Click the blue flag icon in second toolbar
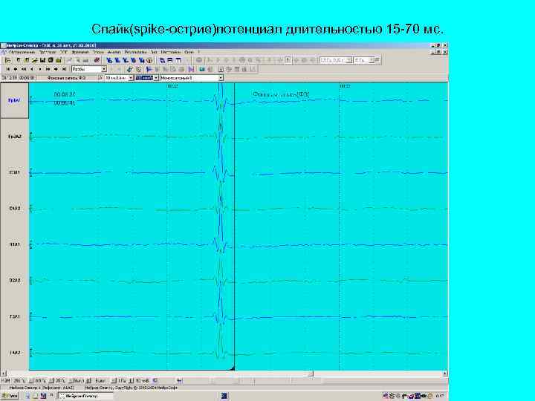This screenshot has width=535, height=401. click(x=149, y=69)
